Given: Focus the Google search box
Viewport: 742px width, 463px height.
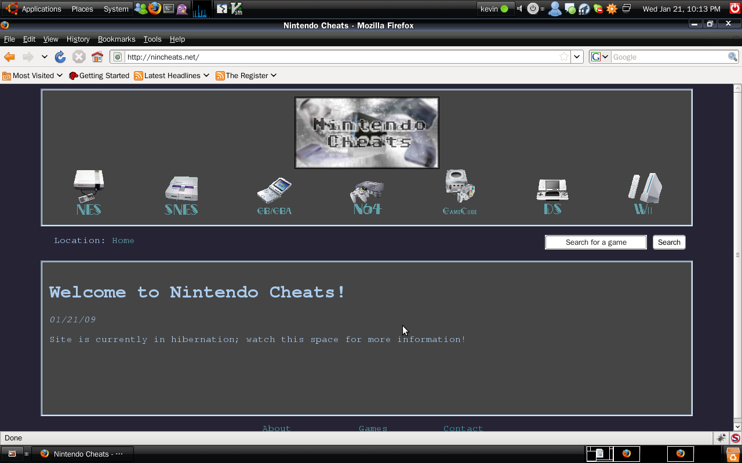Looking at the screenshot, I should [x=669, y=57].
